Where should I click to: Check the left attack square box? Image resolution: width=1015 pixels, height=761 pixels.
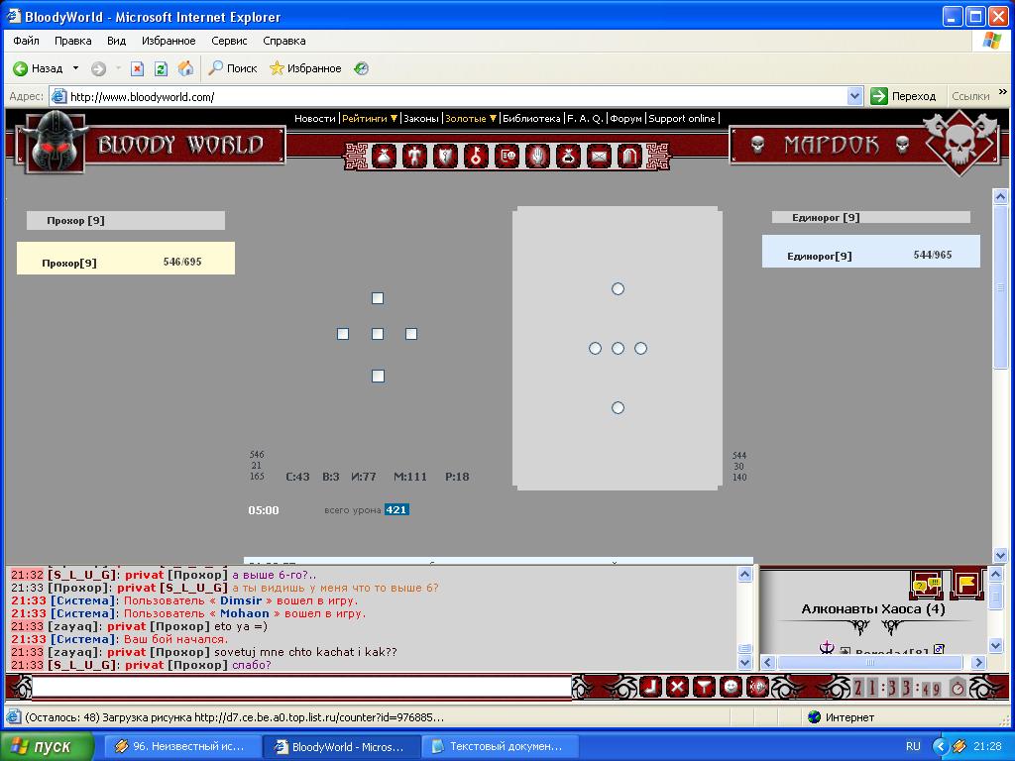[x=343, y=334]
